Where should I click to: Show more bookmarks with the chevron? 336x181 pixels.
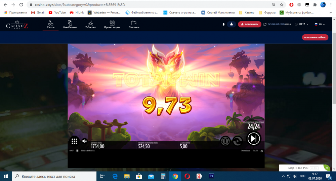[x=330, y=12]
